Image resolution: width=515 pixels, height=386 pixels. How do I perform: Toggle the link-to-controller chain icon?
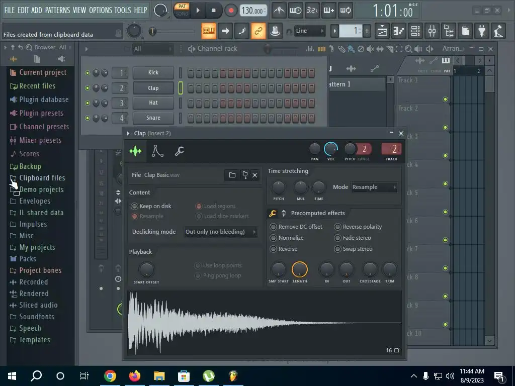tap(259, 31)
